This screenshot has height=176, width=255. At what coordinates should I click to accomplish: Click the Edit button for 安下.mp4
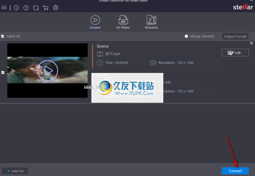click(x=235, y=53)
